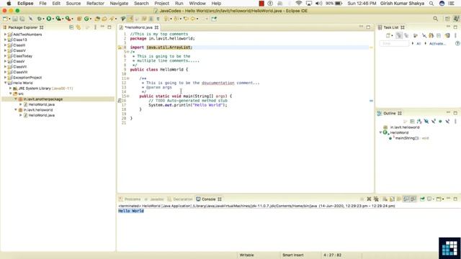
Task: Click the Task List Find input field
Action: coord(394,43)
